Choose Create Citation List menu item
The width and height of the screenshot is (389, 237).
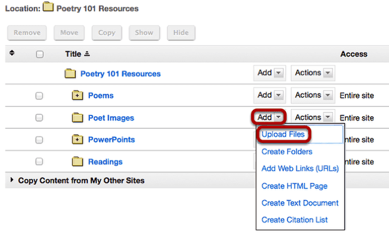click(x=294, y=219)
